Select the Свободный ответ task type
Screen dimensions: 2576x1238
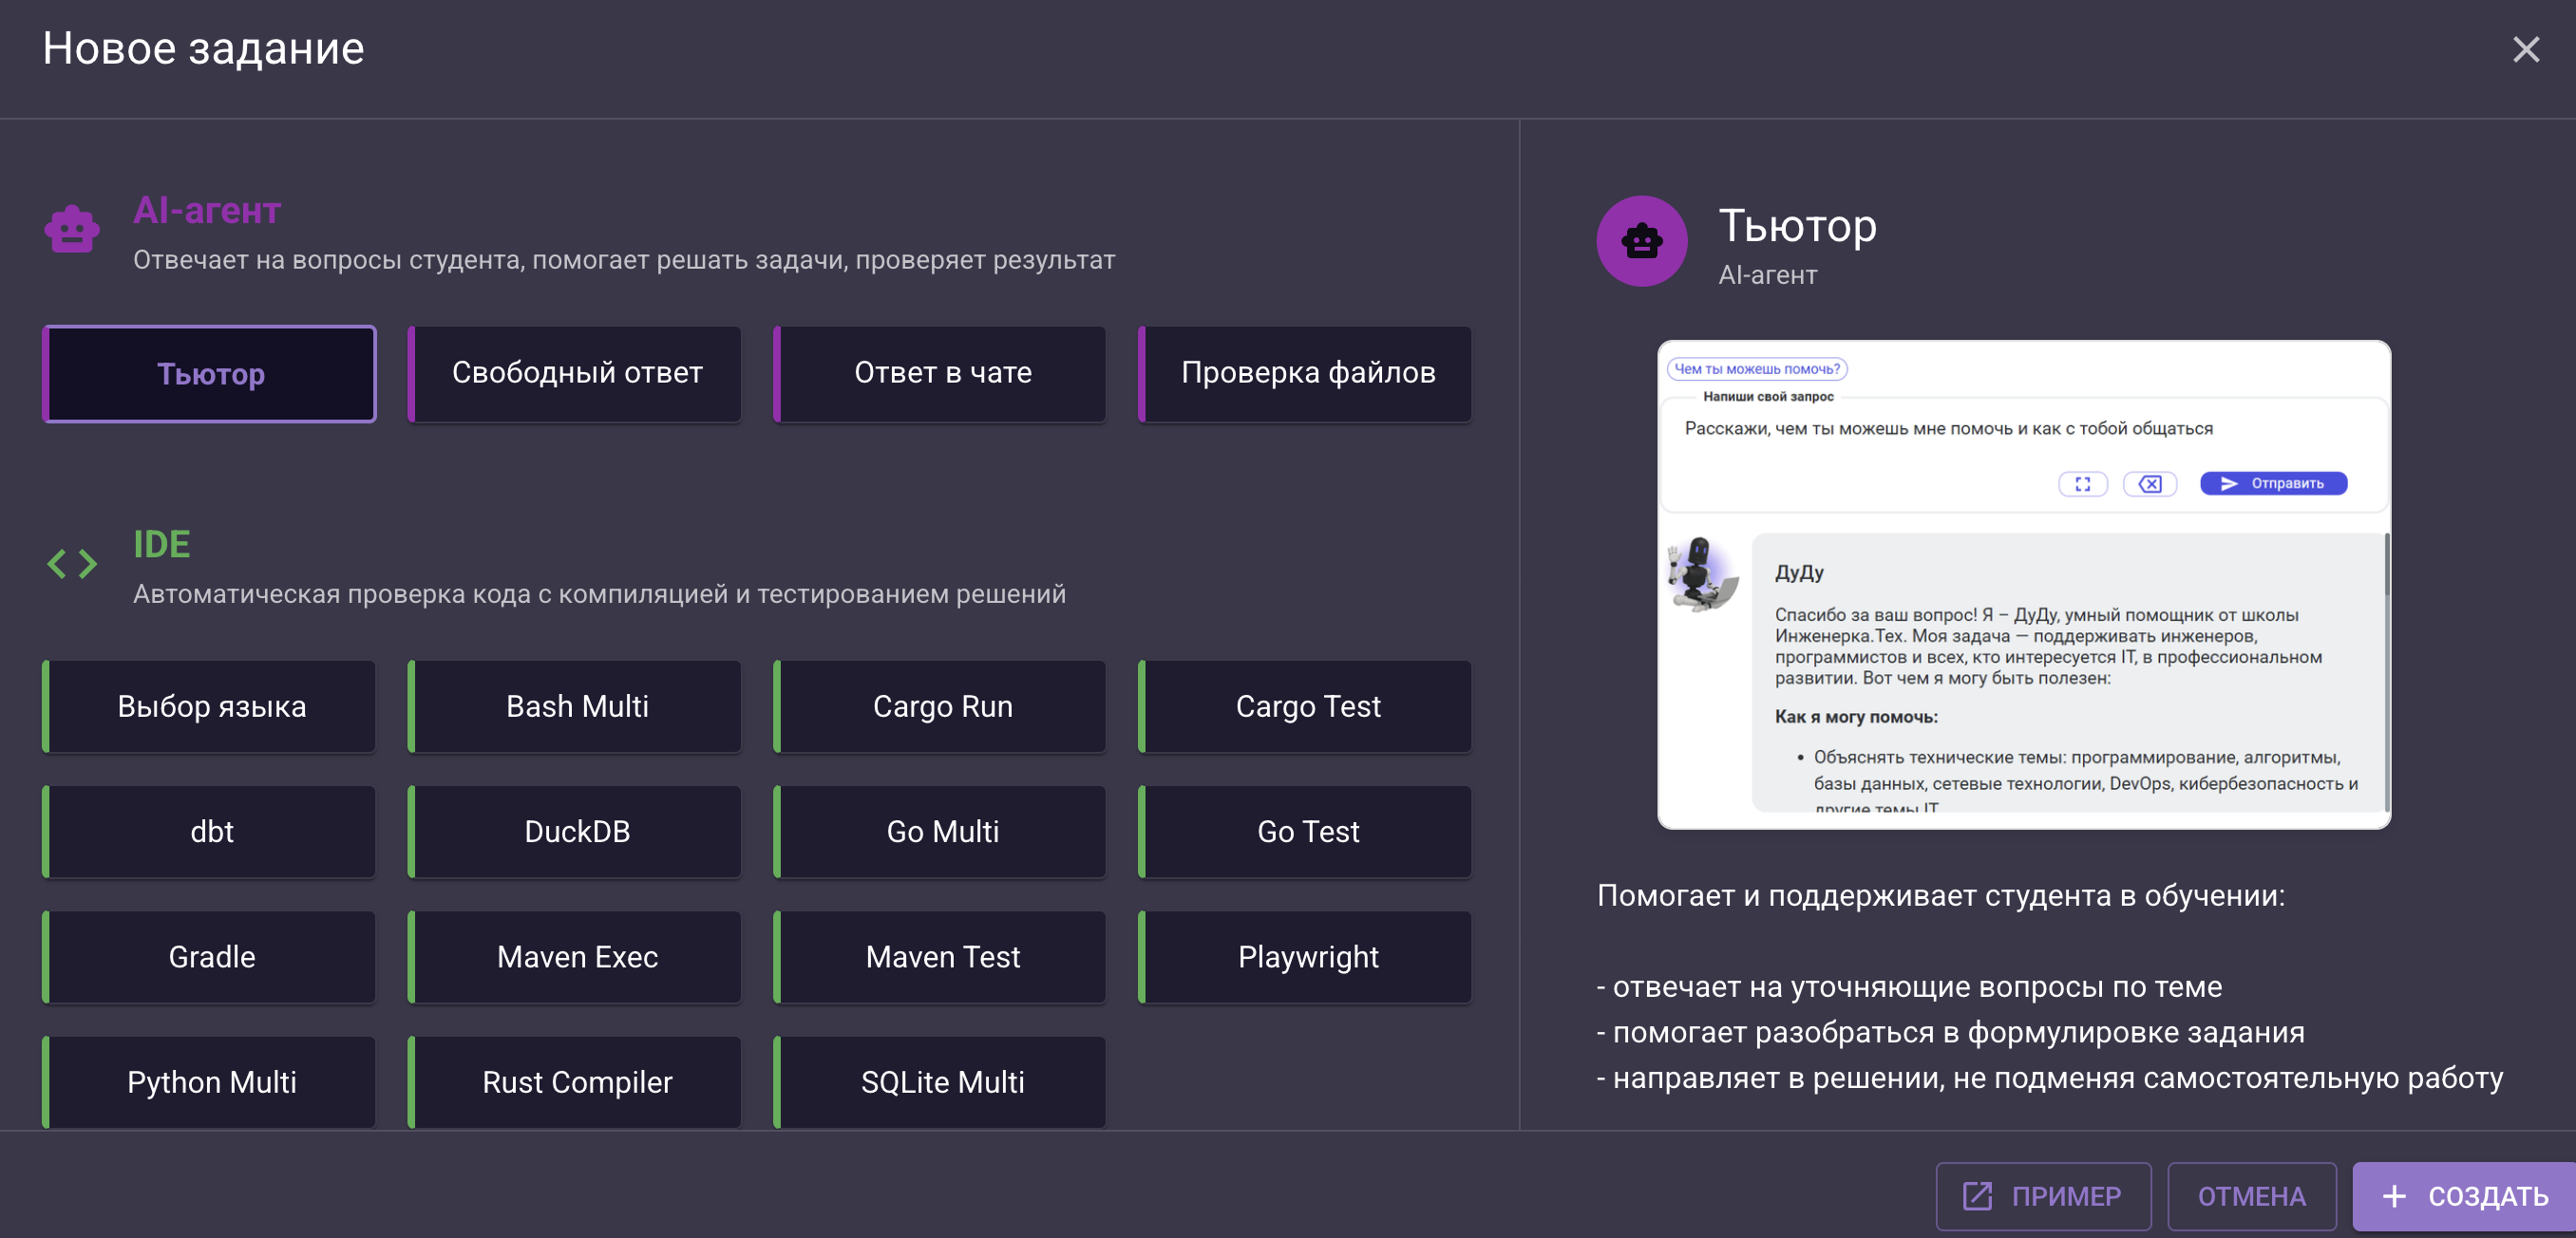click(575, 374)
